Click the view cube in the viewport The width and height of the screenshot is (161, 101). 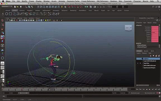128,27
